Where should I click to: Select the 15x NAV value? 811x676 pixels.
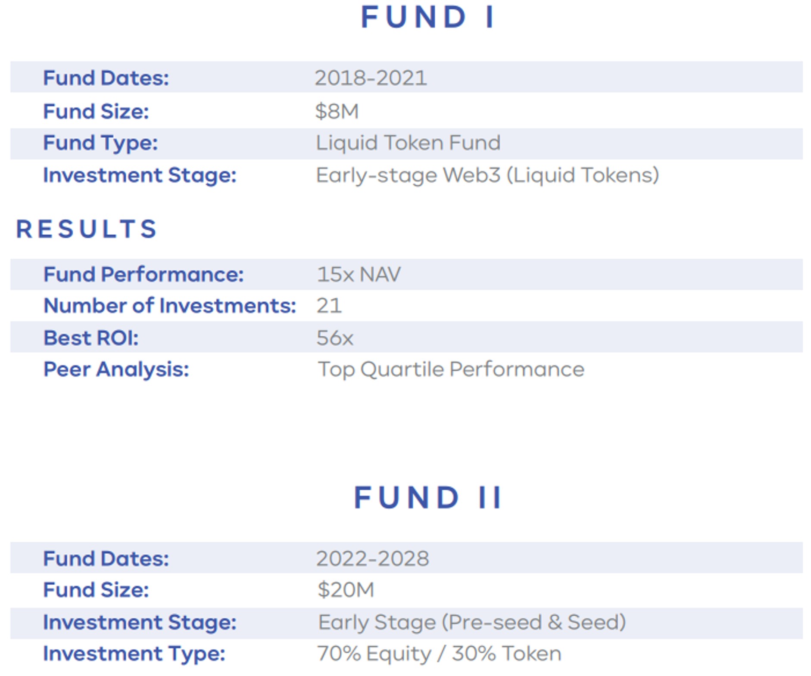click(x=359, y=274)
